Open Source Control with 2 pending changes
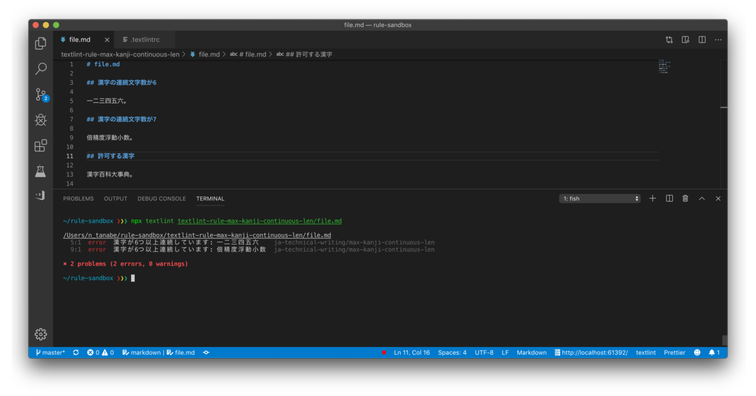 [42, 95]
